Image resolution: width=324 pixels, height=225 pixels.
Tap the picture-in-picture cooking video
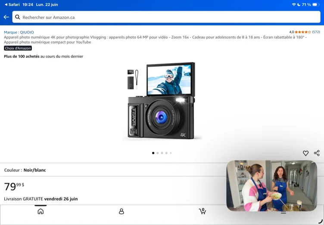pos(272,186)
